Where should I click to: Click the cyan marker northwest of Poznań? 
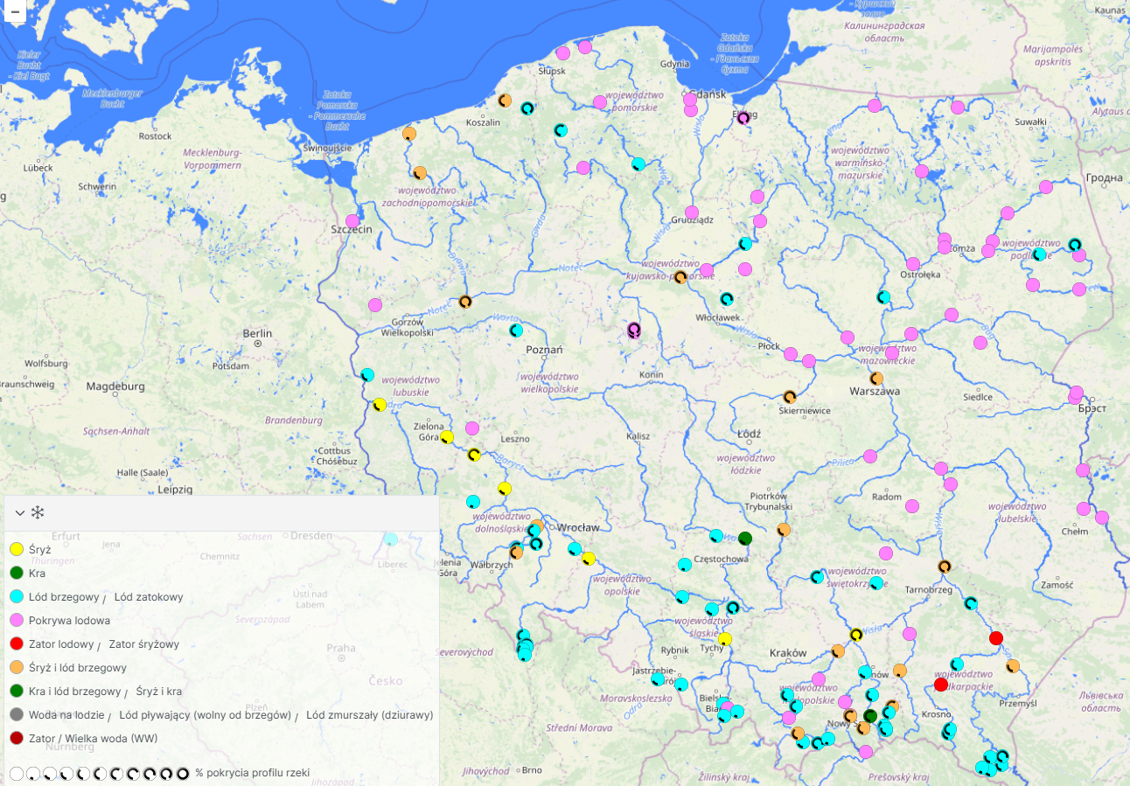click(x=516, y=330)
